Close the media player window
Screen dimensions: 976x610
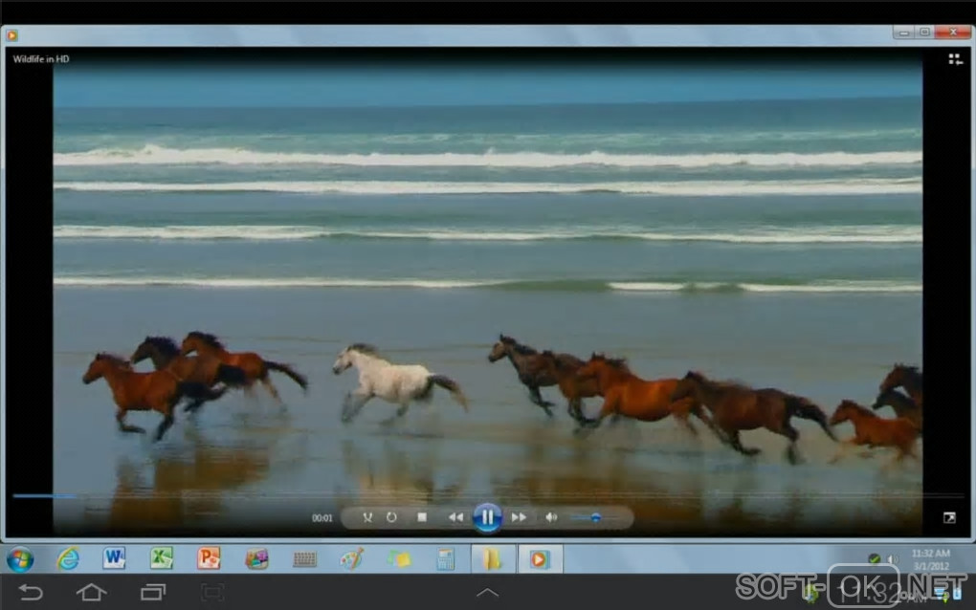pyautogui.click(x=953, y=32)
